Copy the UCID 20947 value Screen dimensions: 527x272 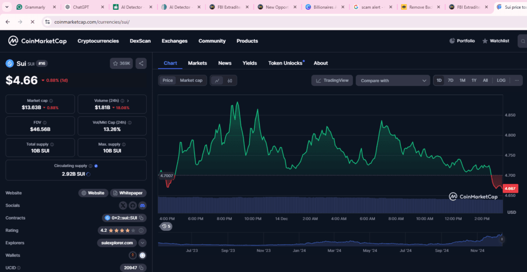click(142, 268)
